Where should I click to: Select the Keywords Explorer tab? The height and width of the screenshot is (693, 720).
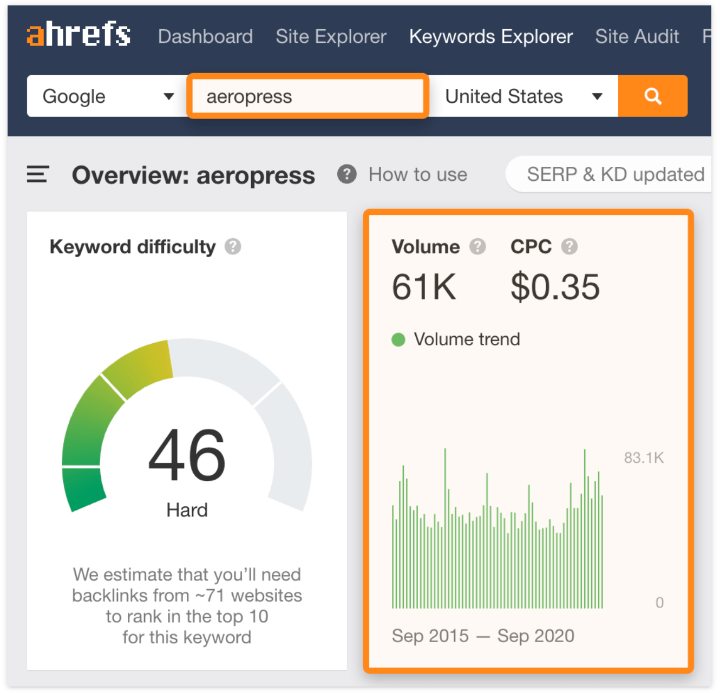[490, 36]
